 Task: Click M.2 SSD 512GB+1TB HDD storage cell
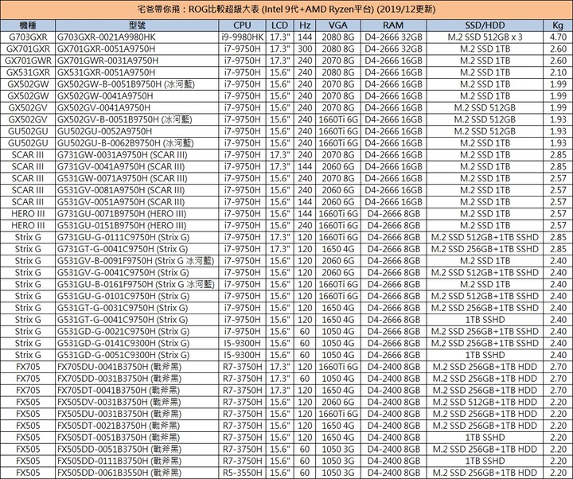pyautogui.click(x=485, y=402)
